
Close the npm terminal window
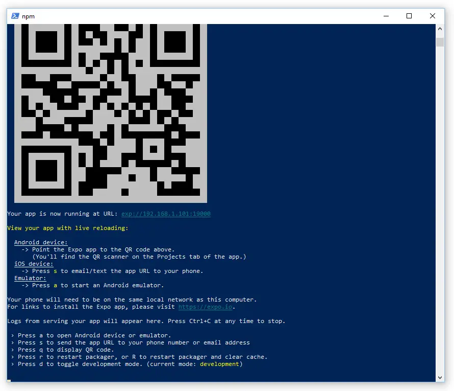pyautogui.click(x=432, y=16)
